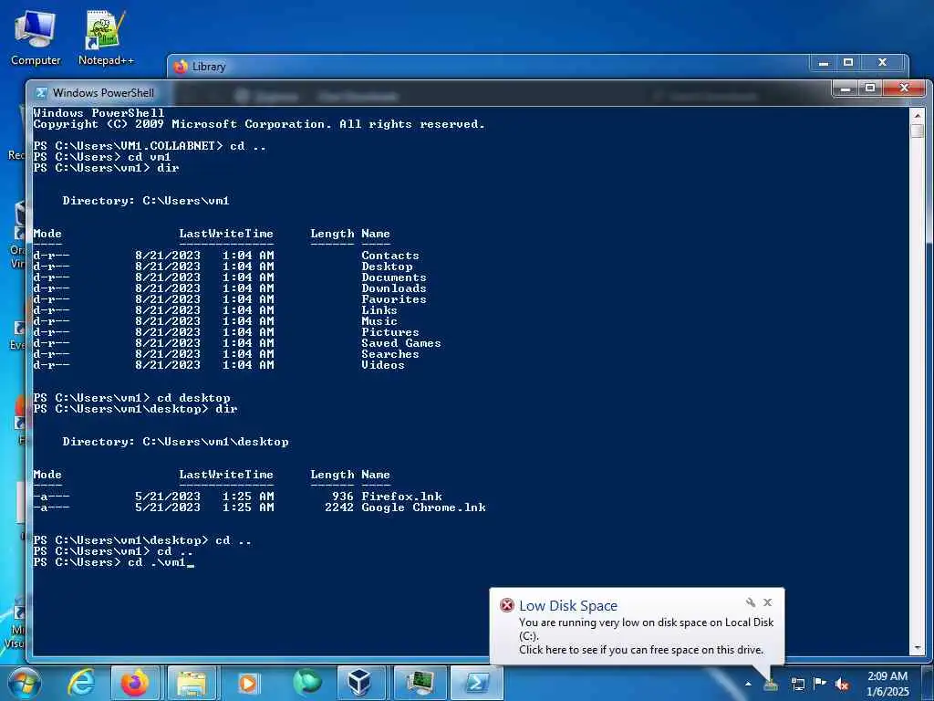Click 'Saved Games' in the directory listing
934x701 pixels.
401,343
